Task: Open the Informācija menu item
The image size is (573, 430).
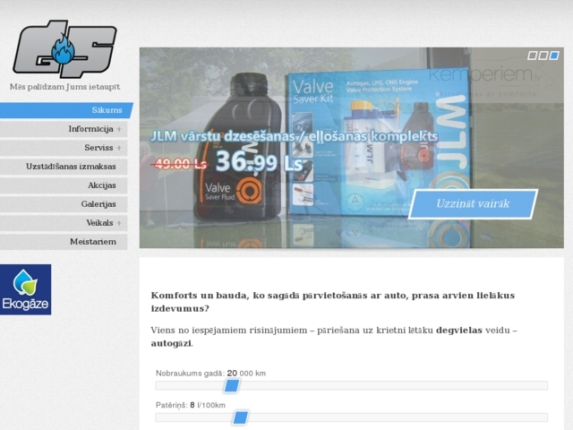Action: pos(64,129)
